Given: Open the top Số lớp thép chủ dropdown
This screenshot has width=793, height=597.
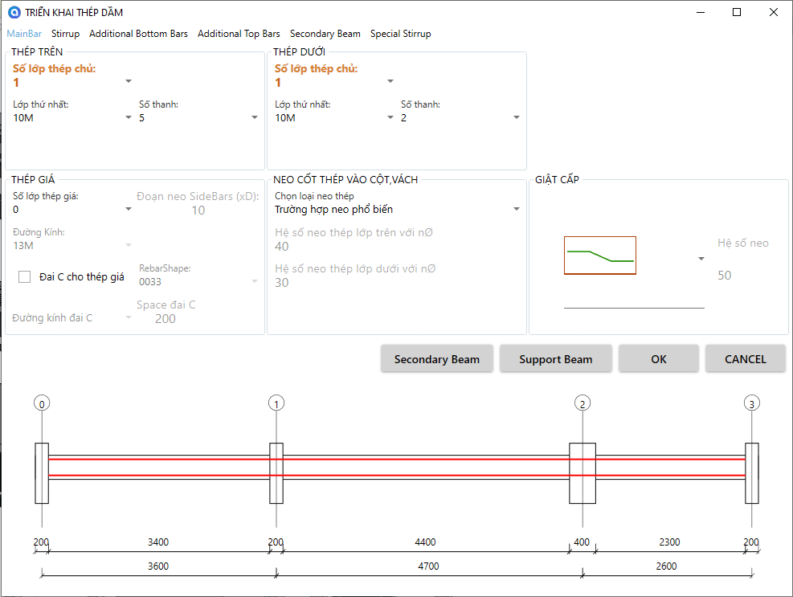Looking at the screenshot, I should [72, 82].
